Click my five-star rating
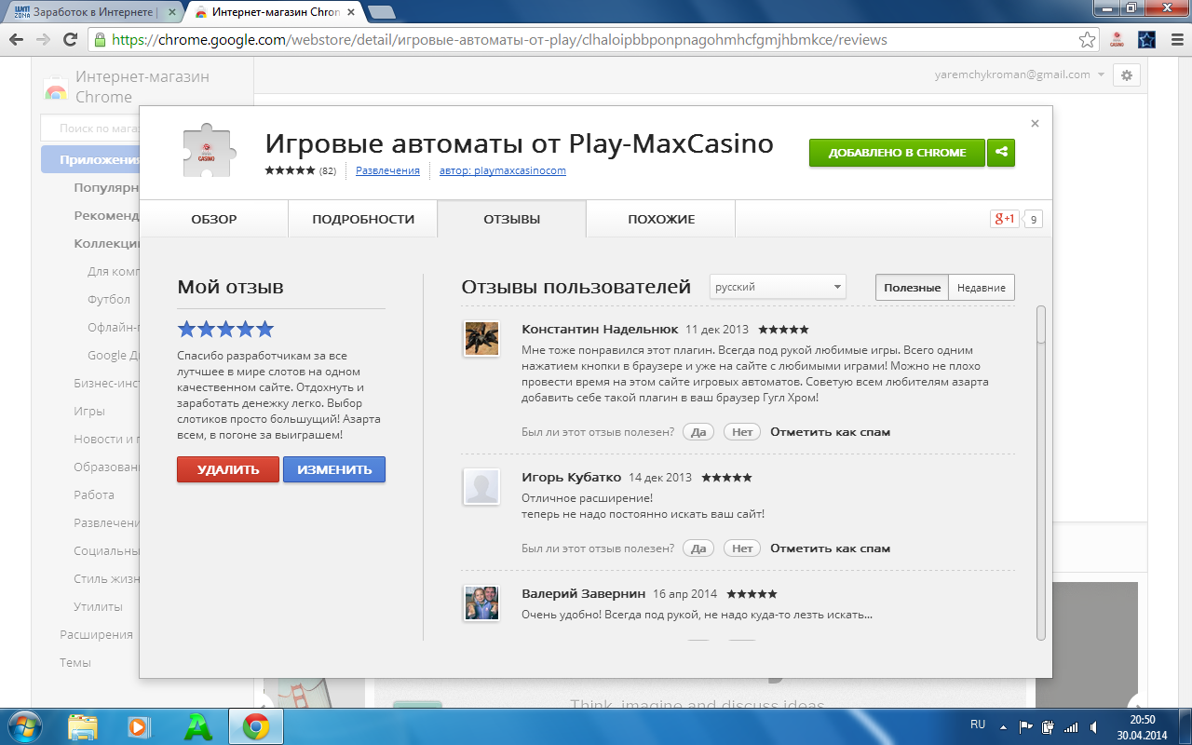Image resolution: width=1192 pixels, height=745 pixels. pyautogui.click(x=226, y=329)
